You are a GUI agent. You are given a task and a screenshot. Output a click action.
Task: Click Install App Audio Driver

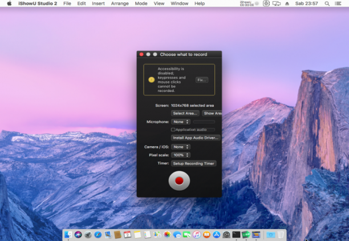pos(196,138)
